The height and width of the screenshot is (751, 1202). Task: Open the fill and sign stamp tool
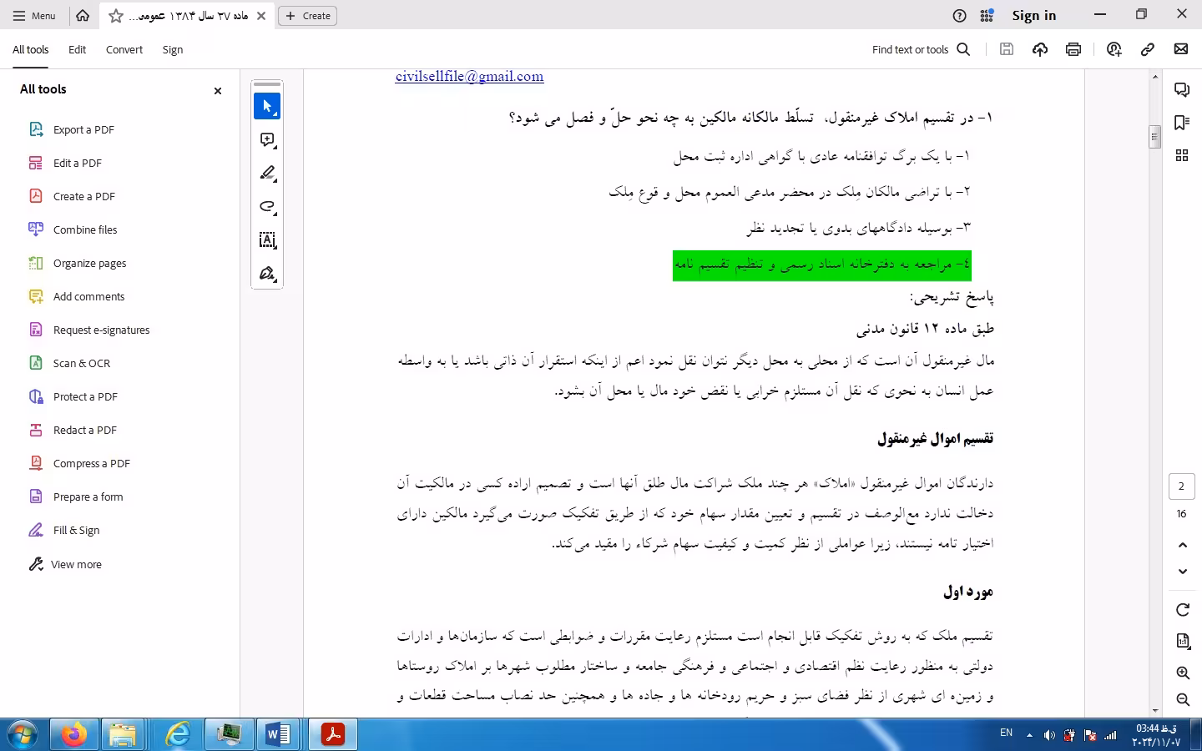tap(267, 274)
